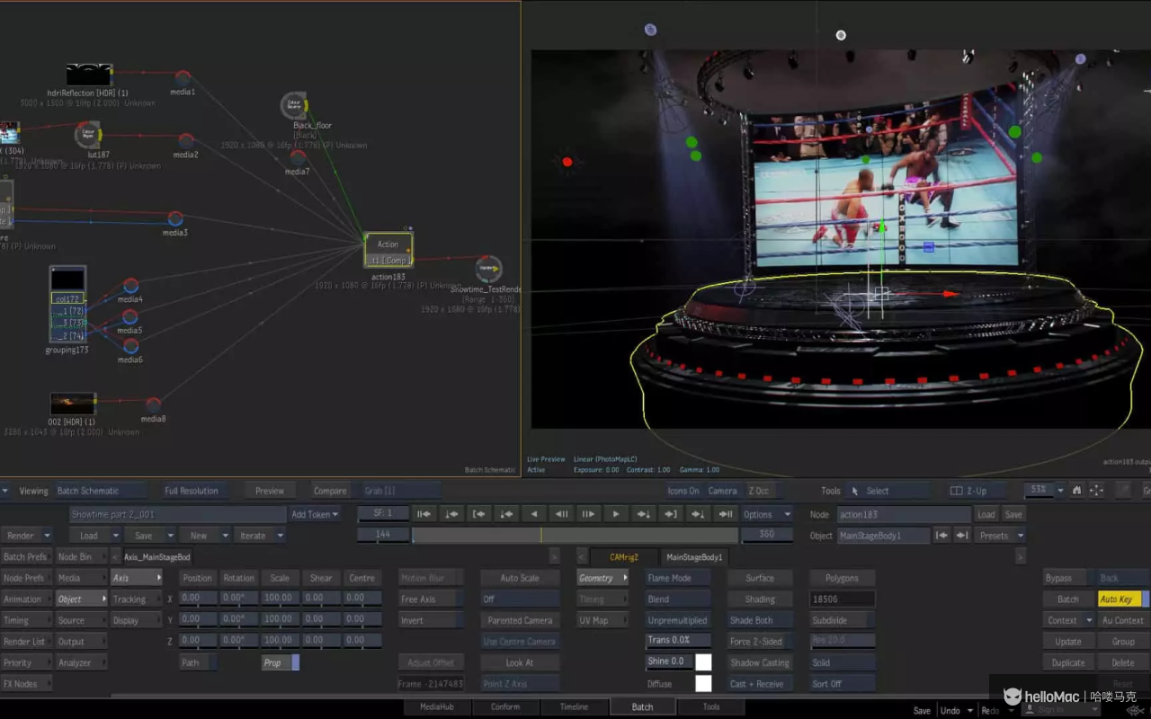The width and height of the screenshot is (1151, 719).
Task: Select the media2 node in schematic
Action: [186, 141]
